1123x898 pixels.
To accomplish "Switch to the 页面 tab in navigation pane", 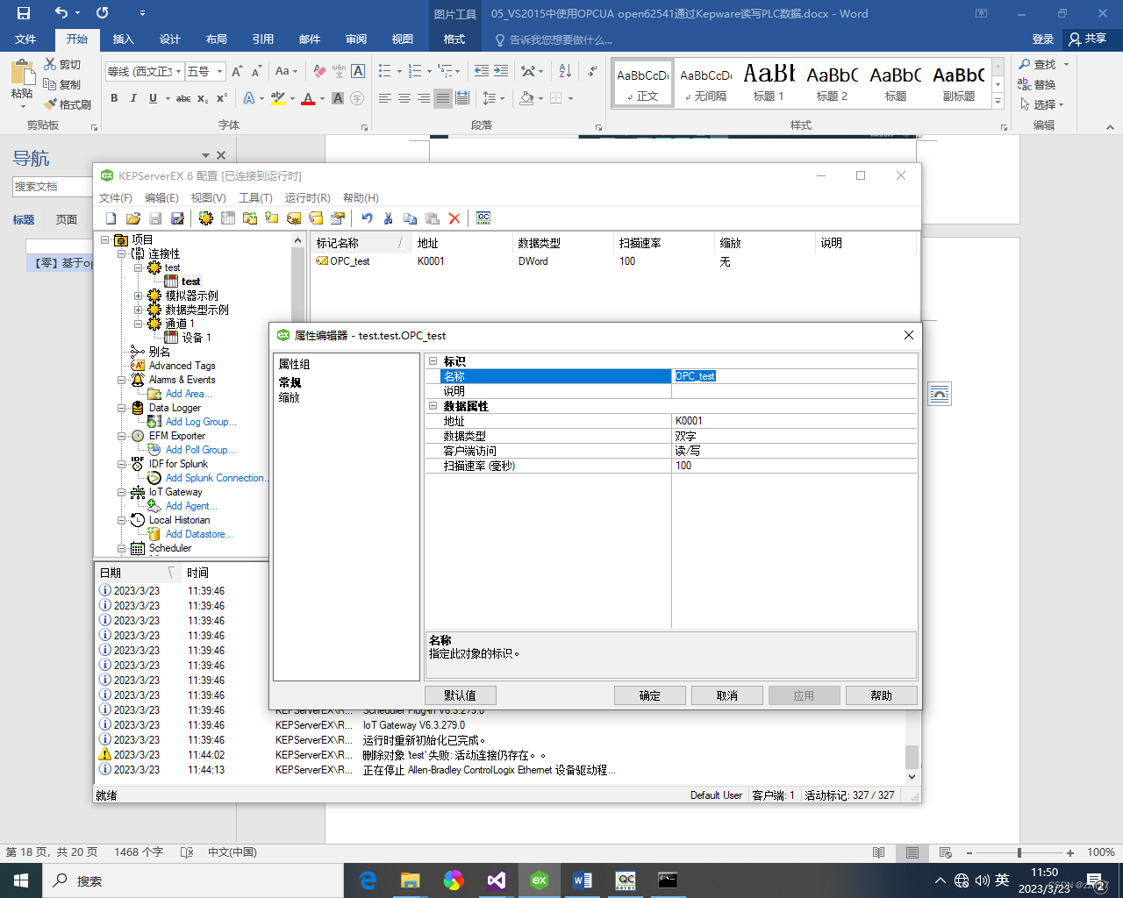I will tap(67, 220).
